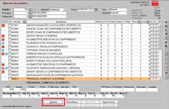The image size is (169, 109).
Task: Click the blue RD icon on row 758524
Action: [x=3, y=43]
